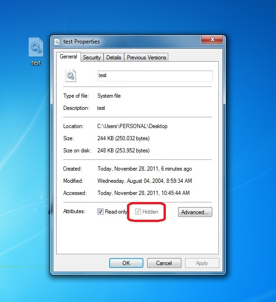Image resolution: width=276 pixels, height=302 pixels.
Task: Click the file name input field
Action: click(x=155, y=76)
